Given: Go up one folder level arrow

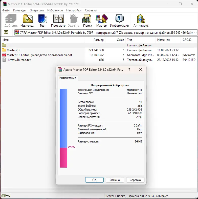Looking at the screenshot, I should click(x=6, y=32).
